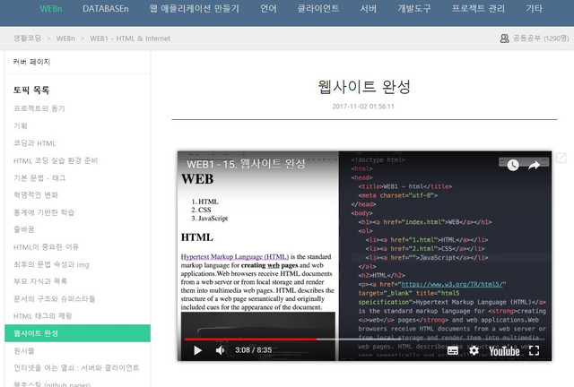Image resolution: width=574 pixels, height=387 pixels.
Task: Open the 프로젝트 관리 menu
Action: (x=478, y=9)
